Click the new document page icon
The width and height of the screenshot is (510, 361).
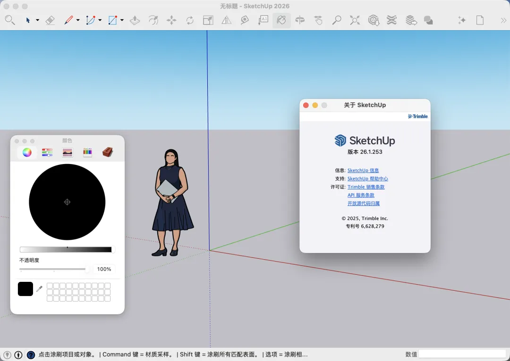[x=480, y=20]
